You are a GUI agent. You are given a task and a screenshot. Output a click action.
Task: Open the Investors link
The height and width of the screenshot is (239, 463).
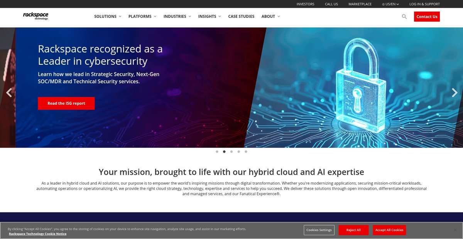tap(305, 4)
